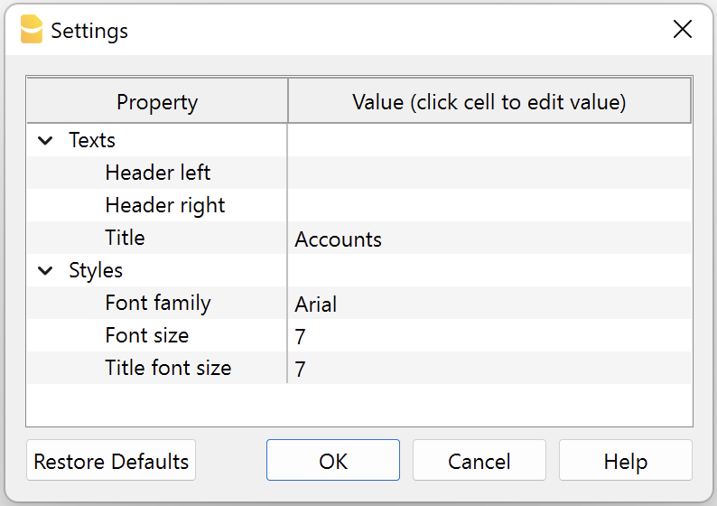Open Help for the settings

pos(625,462)
